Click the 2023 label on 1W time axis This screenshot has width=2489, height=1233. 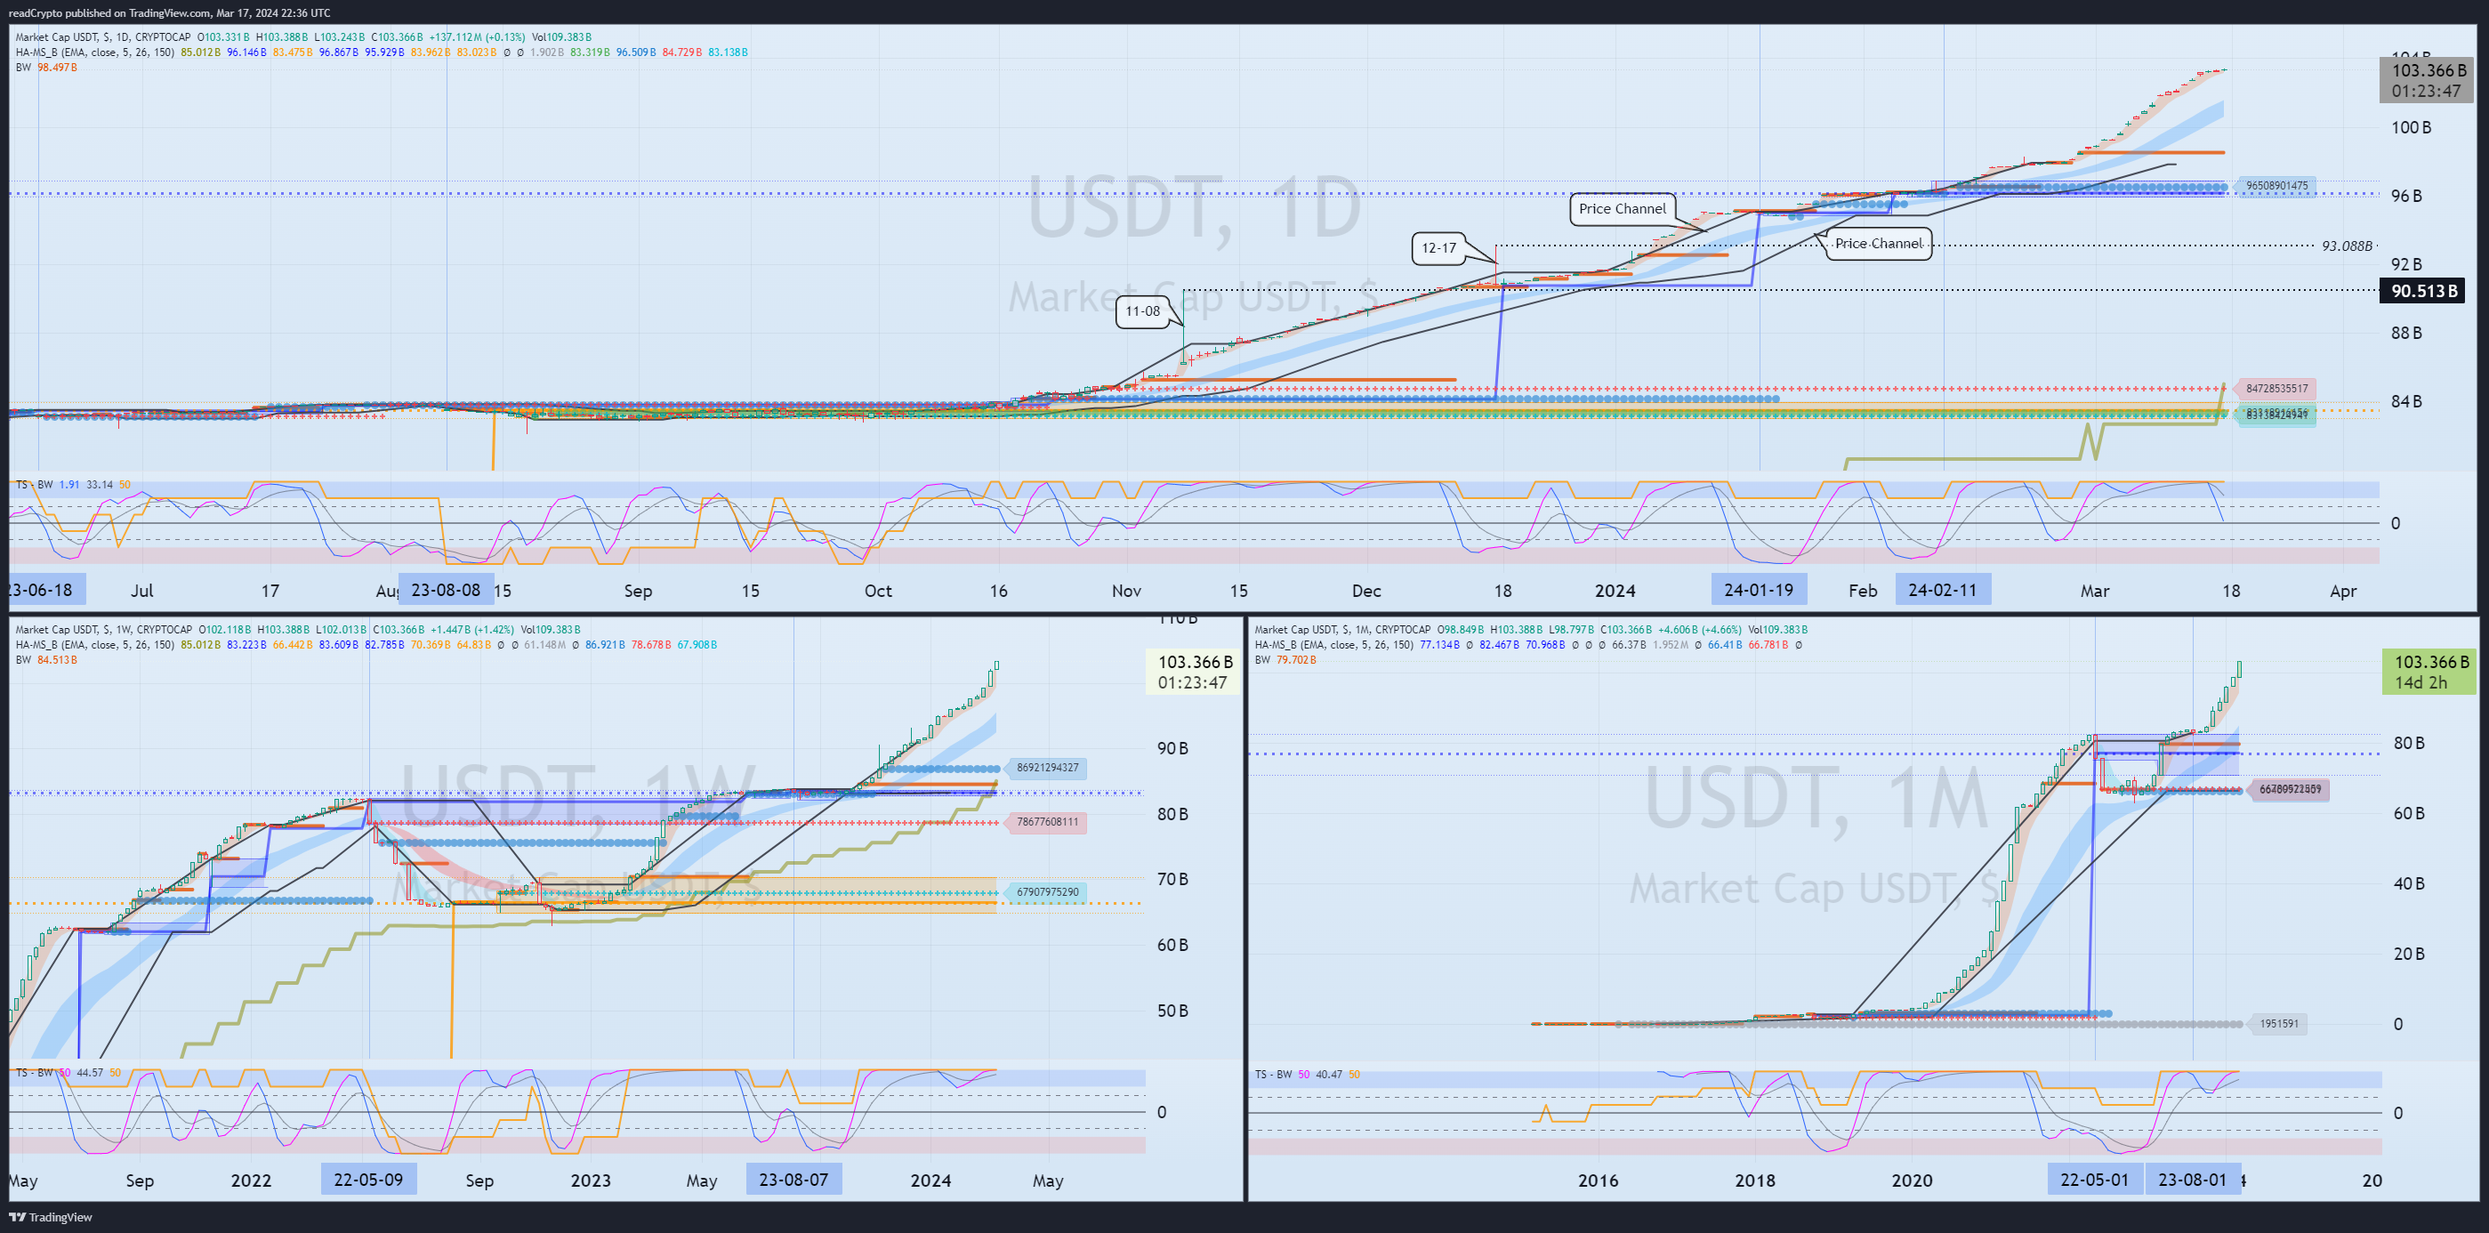(x=591, y=1180)
